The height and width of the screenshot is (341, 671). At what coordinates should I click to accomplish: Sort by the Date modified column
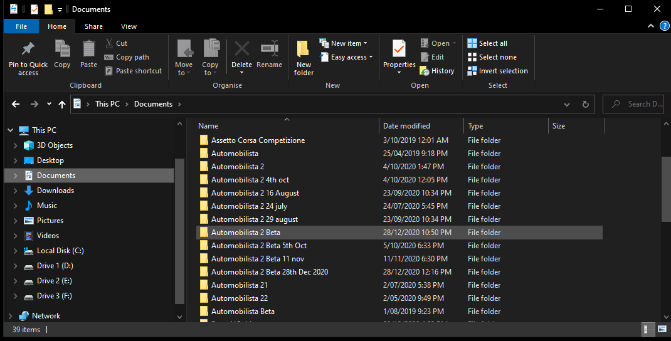pos(421,126)
